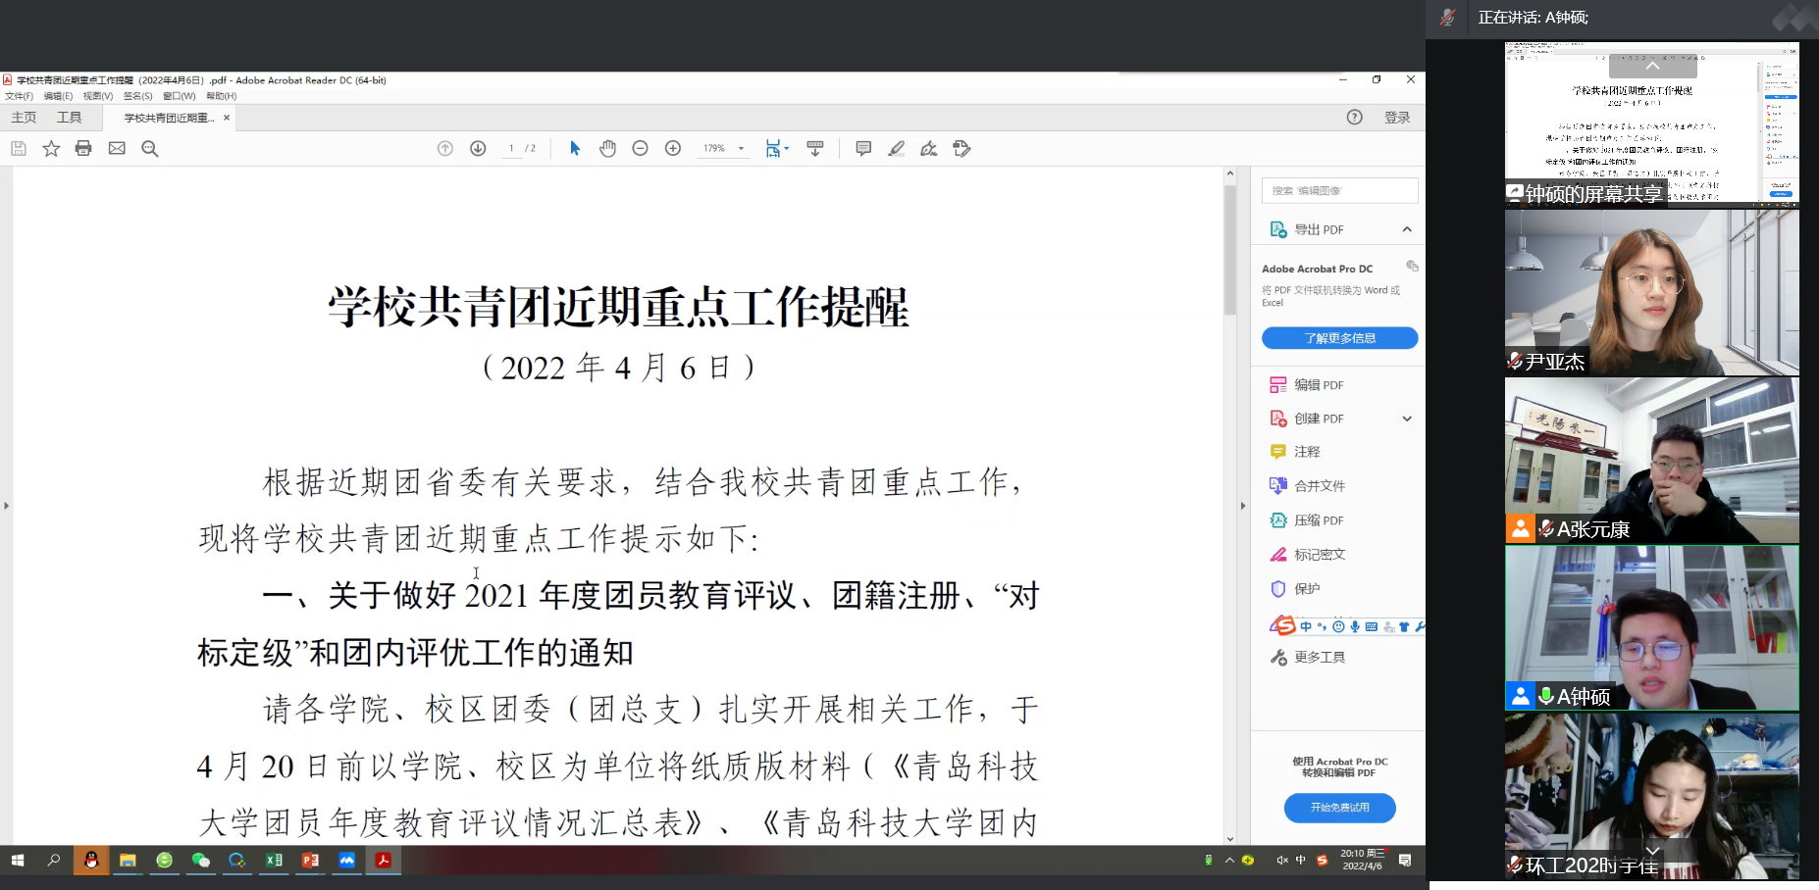This screenshot has width=1819, height=890.
Task: Click the print icon in toolbar
Action: coord(83,148)
